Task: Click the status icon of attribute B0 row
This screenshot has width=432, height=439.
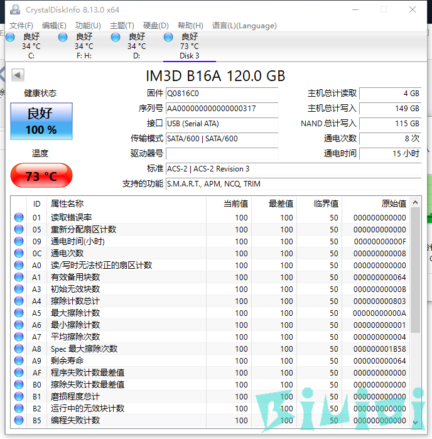Action: pos(19,384)
